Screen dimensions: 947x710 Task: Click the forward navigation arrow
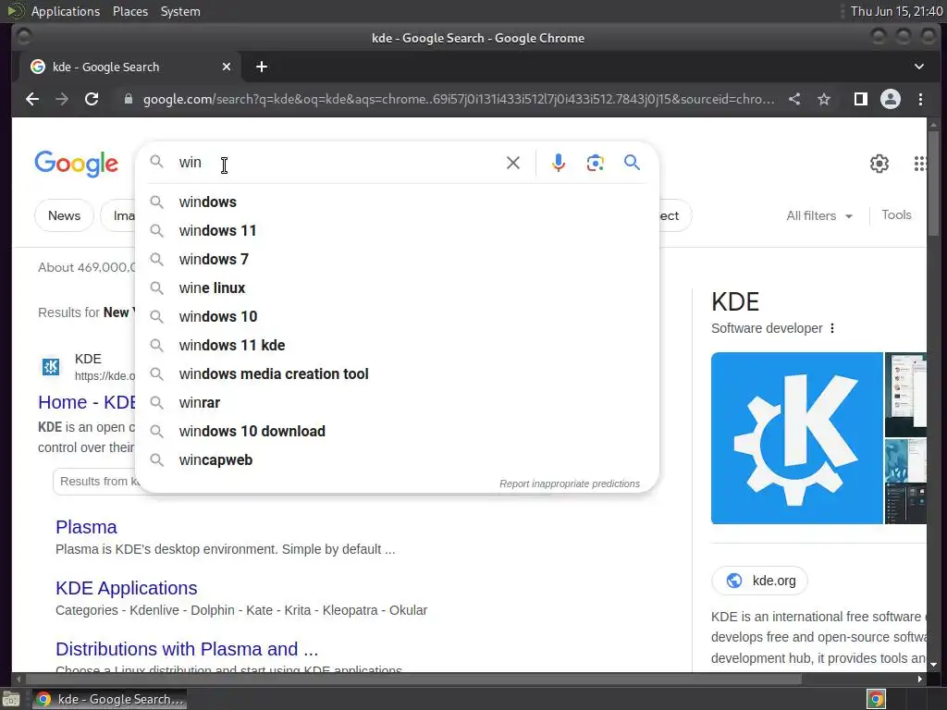coord(62,99)
